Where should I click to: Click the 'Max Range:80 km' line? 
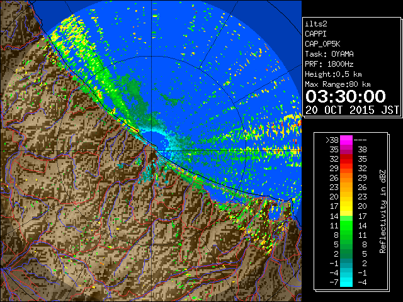[338, 84]
